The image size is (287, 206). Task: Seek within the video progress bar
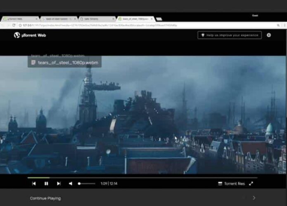[x=142, y=178]
